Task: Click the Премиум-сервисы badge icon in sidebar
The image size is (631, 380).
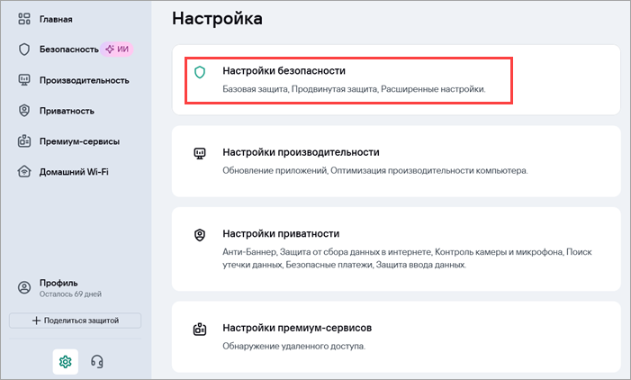Action: point(24,141)
